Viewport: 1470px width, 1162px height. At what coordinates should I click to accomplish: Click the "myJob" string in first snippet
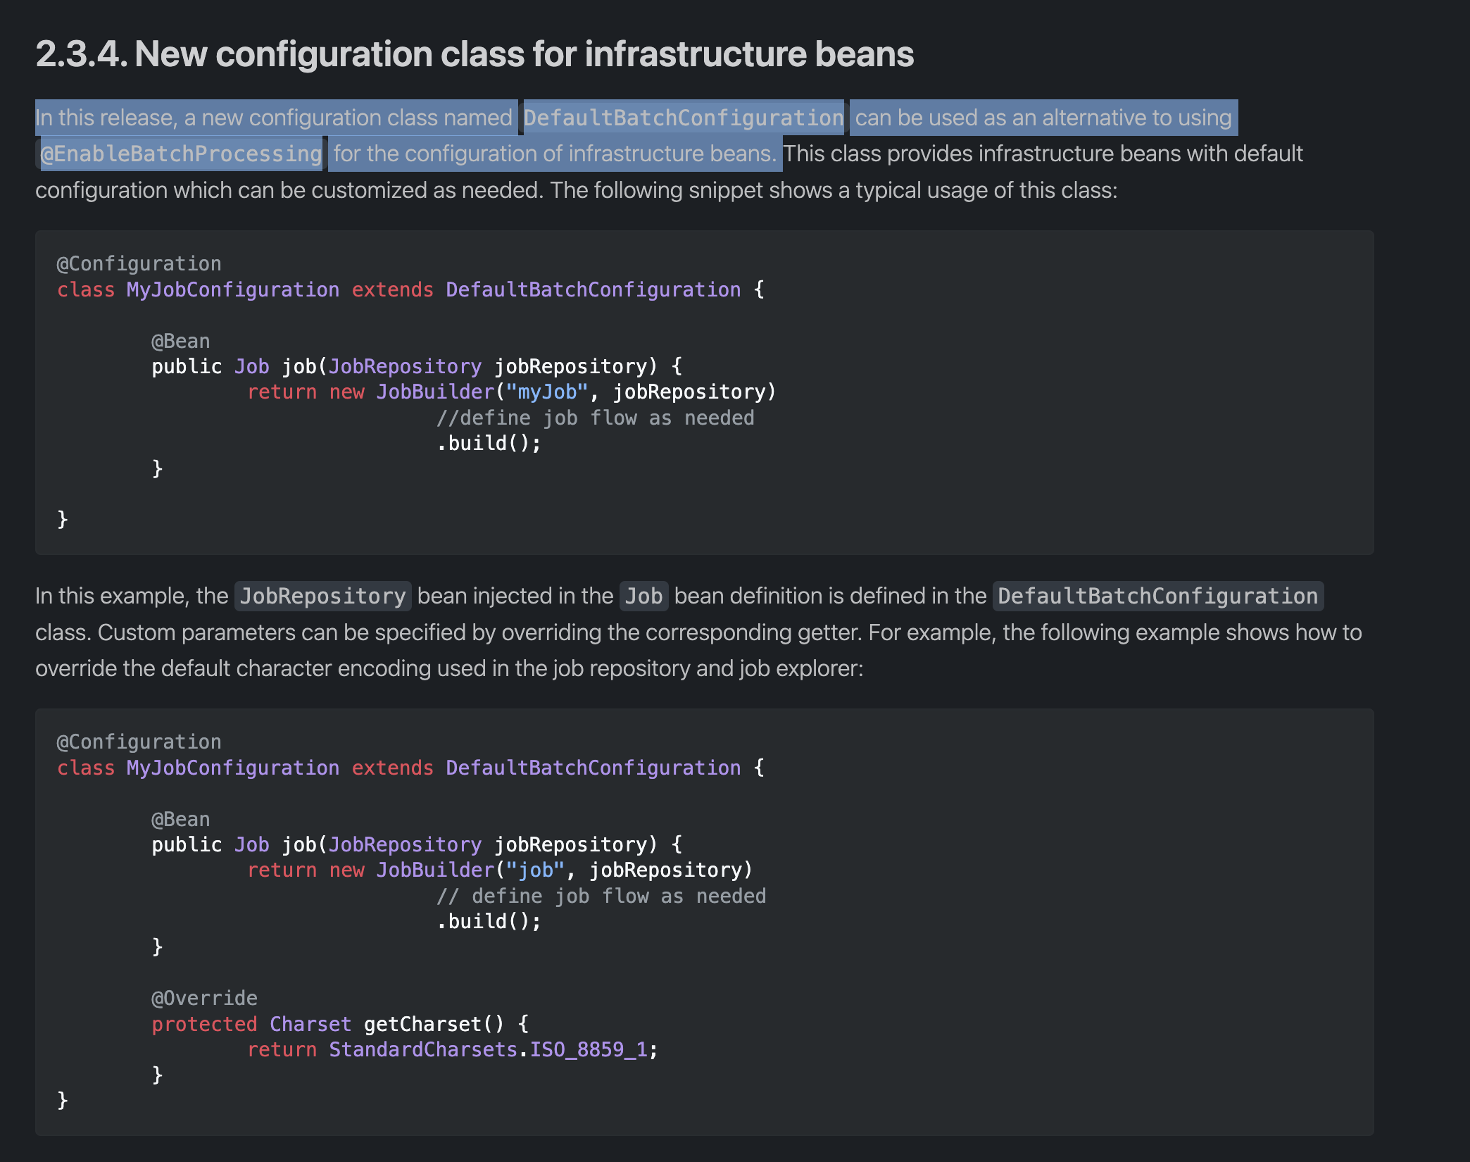pos(546,392)
